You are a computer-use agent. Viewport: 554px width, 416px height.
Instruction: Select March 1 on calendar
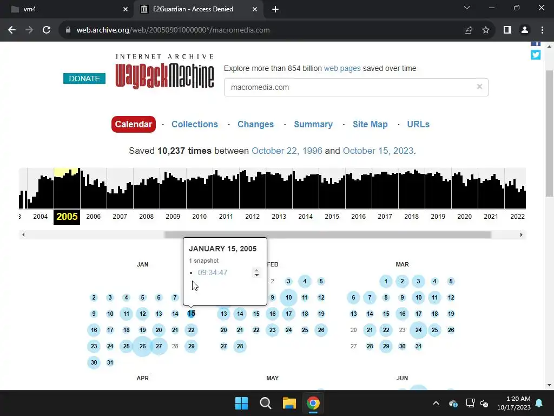click(386, 281)
